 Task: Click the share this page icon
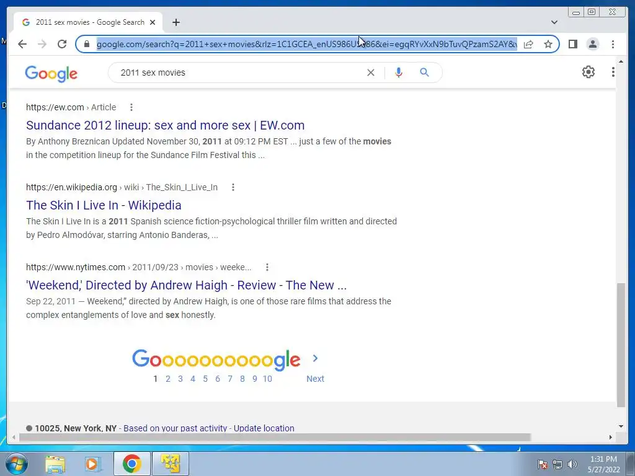528,44
